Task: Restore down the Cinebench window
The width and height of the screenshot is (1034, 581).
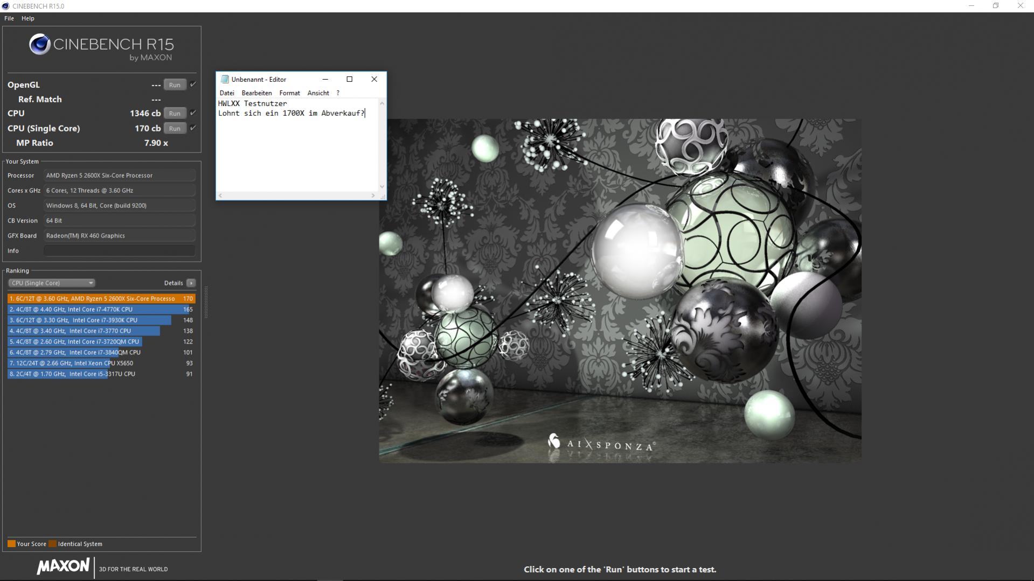Action: tap(996, 6)
